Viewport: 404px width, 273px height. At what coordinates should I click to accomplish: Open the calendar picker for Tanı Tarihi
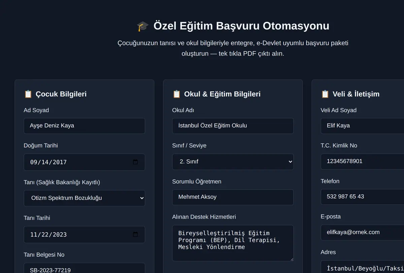click(135, 234)
